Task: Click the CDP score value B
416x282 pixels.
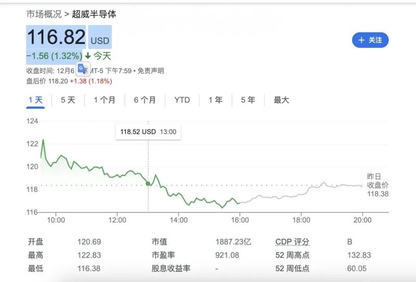Action: (349, 242)
